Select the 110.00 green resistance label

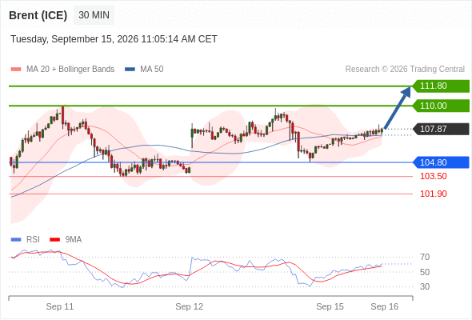(x=441, y=106)
